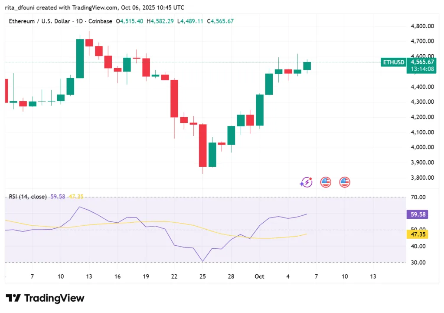Open the RSI (14, close) indicator legend
The image size is (444, 313).
28,197
